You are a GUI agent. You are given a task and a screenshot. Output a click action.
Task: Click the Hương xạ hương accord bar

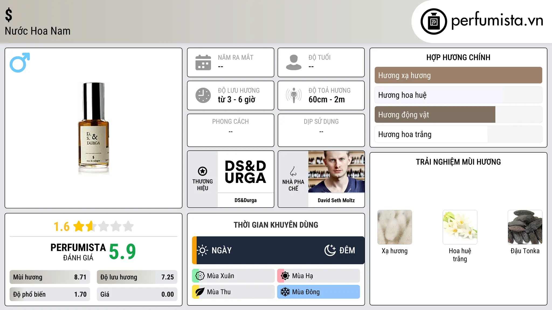click(x=458, y=75)
